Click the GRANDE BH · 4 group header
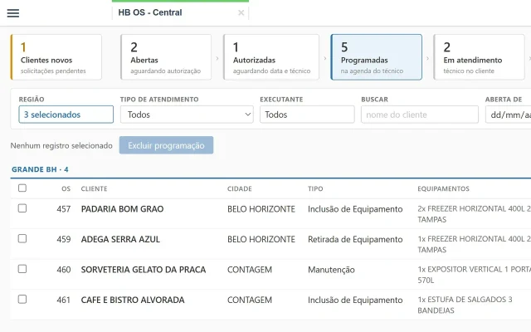This screenshot has width=531, height=332. pyautogui.click(x=40, y=169)
